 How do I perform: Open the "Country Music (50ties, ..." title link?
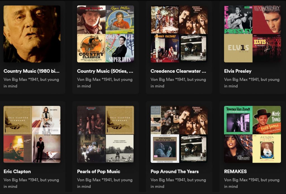tap(105, 71)
